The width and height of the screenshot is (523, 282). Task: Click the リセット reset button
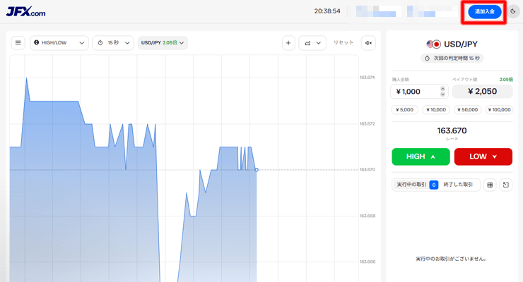pos(343,42)
